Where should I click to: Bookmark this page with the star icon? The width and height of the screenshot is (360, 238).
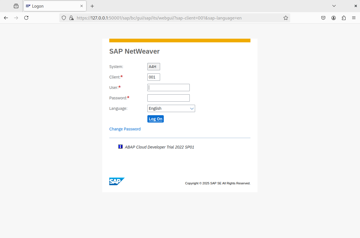tap(286, 18)
